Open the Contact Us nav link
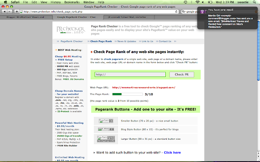Image resolution: width=260 pixels, height=162 pixels. (165, 41)
